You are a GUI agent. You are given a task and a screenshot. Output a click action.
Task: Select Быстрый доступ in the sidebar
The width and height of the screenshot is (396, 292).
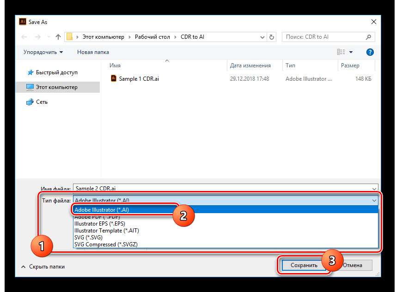(52, 72)
